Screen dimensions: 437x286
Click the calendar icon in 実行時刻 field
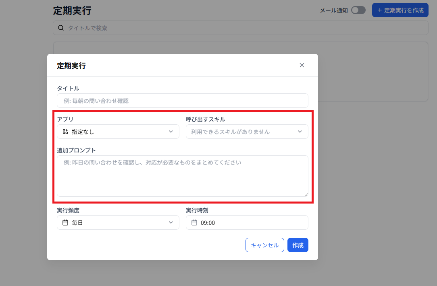tap(194, 222)
